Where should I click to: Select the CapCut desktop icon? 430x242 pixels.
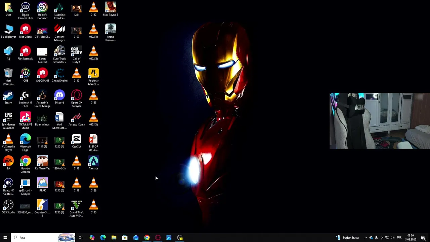click(x=77, y=141)
